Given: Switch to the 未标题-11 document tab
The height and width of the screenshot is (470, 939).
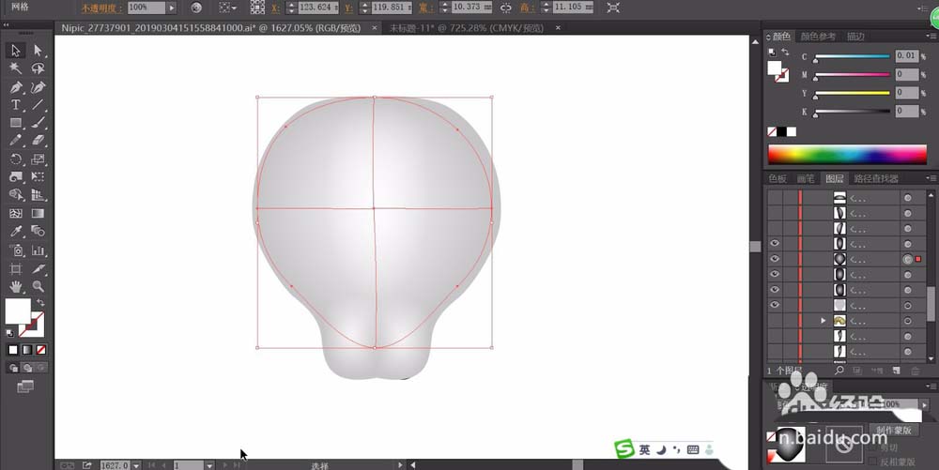Looking at the screenshot, I should [467, 28].
